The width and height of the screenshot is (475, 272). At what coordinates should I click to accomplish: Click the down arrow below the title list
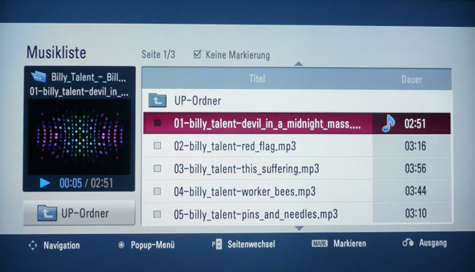(299, 228)
